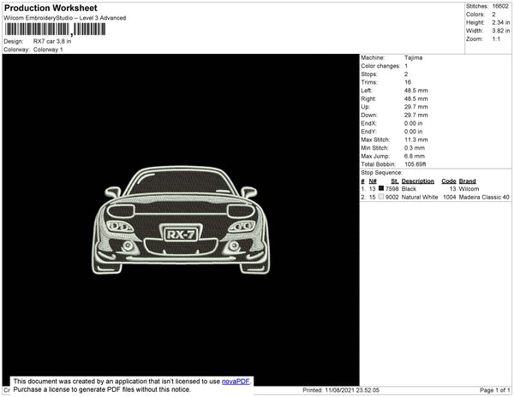This screenshot has height=397, width=514.
Task: Click the barcode under the worksheet title
Action: (x=55, y=29)
